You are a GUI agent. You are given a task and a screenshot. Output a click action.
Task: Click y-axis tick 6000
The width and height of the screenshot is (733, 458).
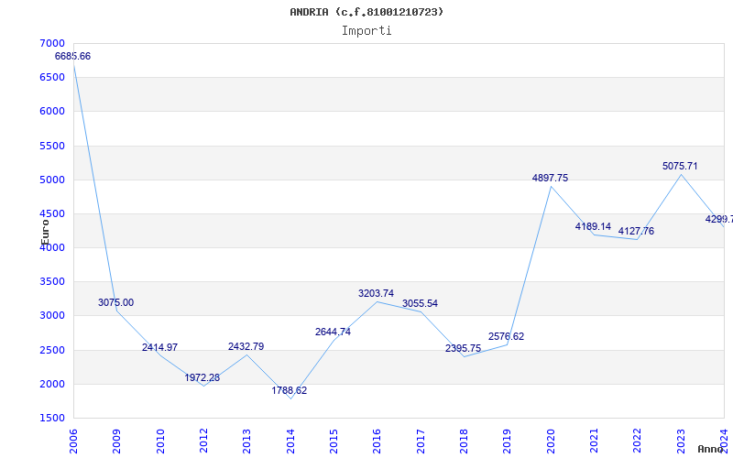[52, 111]
